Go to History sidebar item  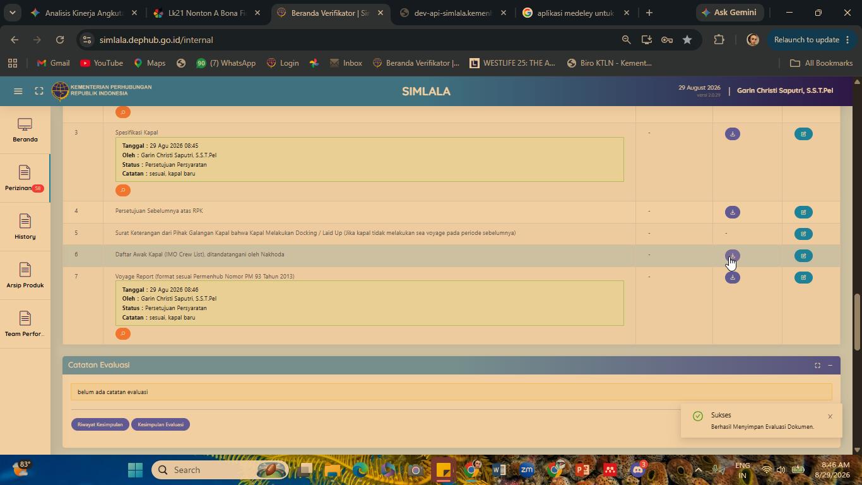coord(25,227)
